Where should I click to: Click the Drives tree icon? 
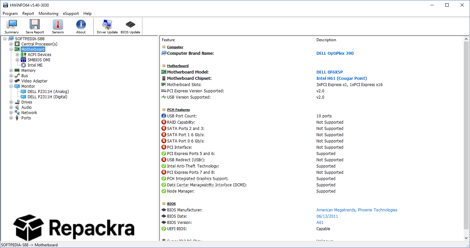(17, 102)
